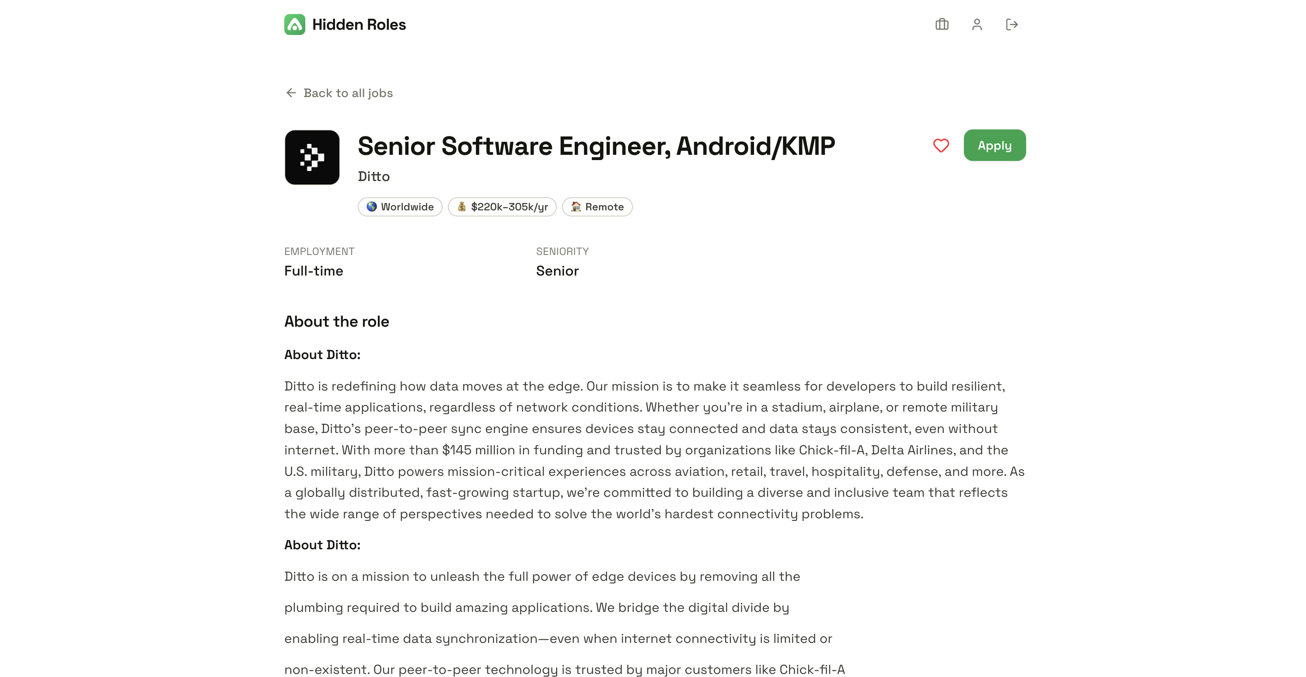Screen dimensions: 1306x677
Task: Click the globe icon in Worldwide tag
Action: click(372, 207)
